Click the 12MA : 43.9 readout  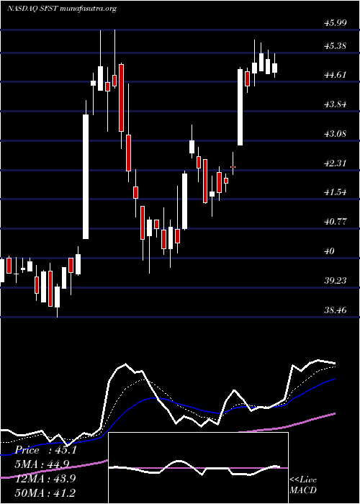click(46, 478)
